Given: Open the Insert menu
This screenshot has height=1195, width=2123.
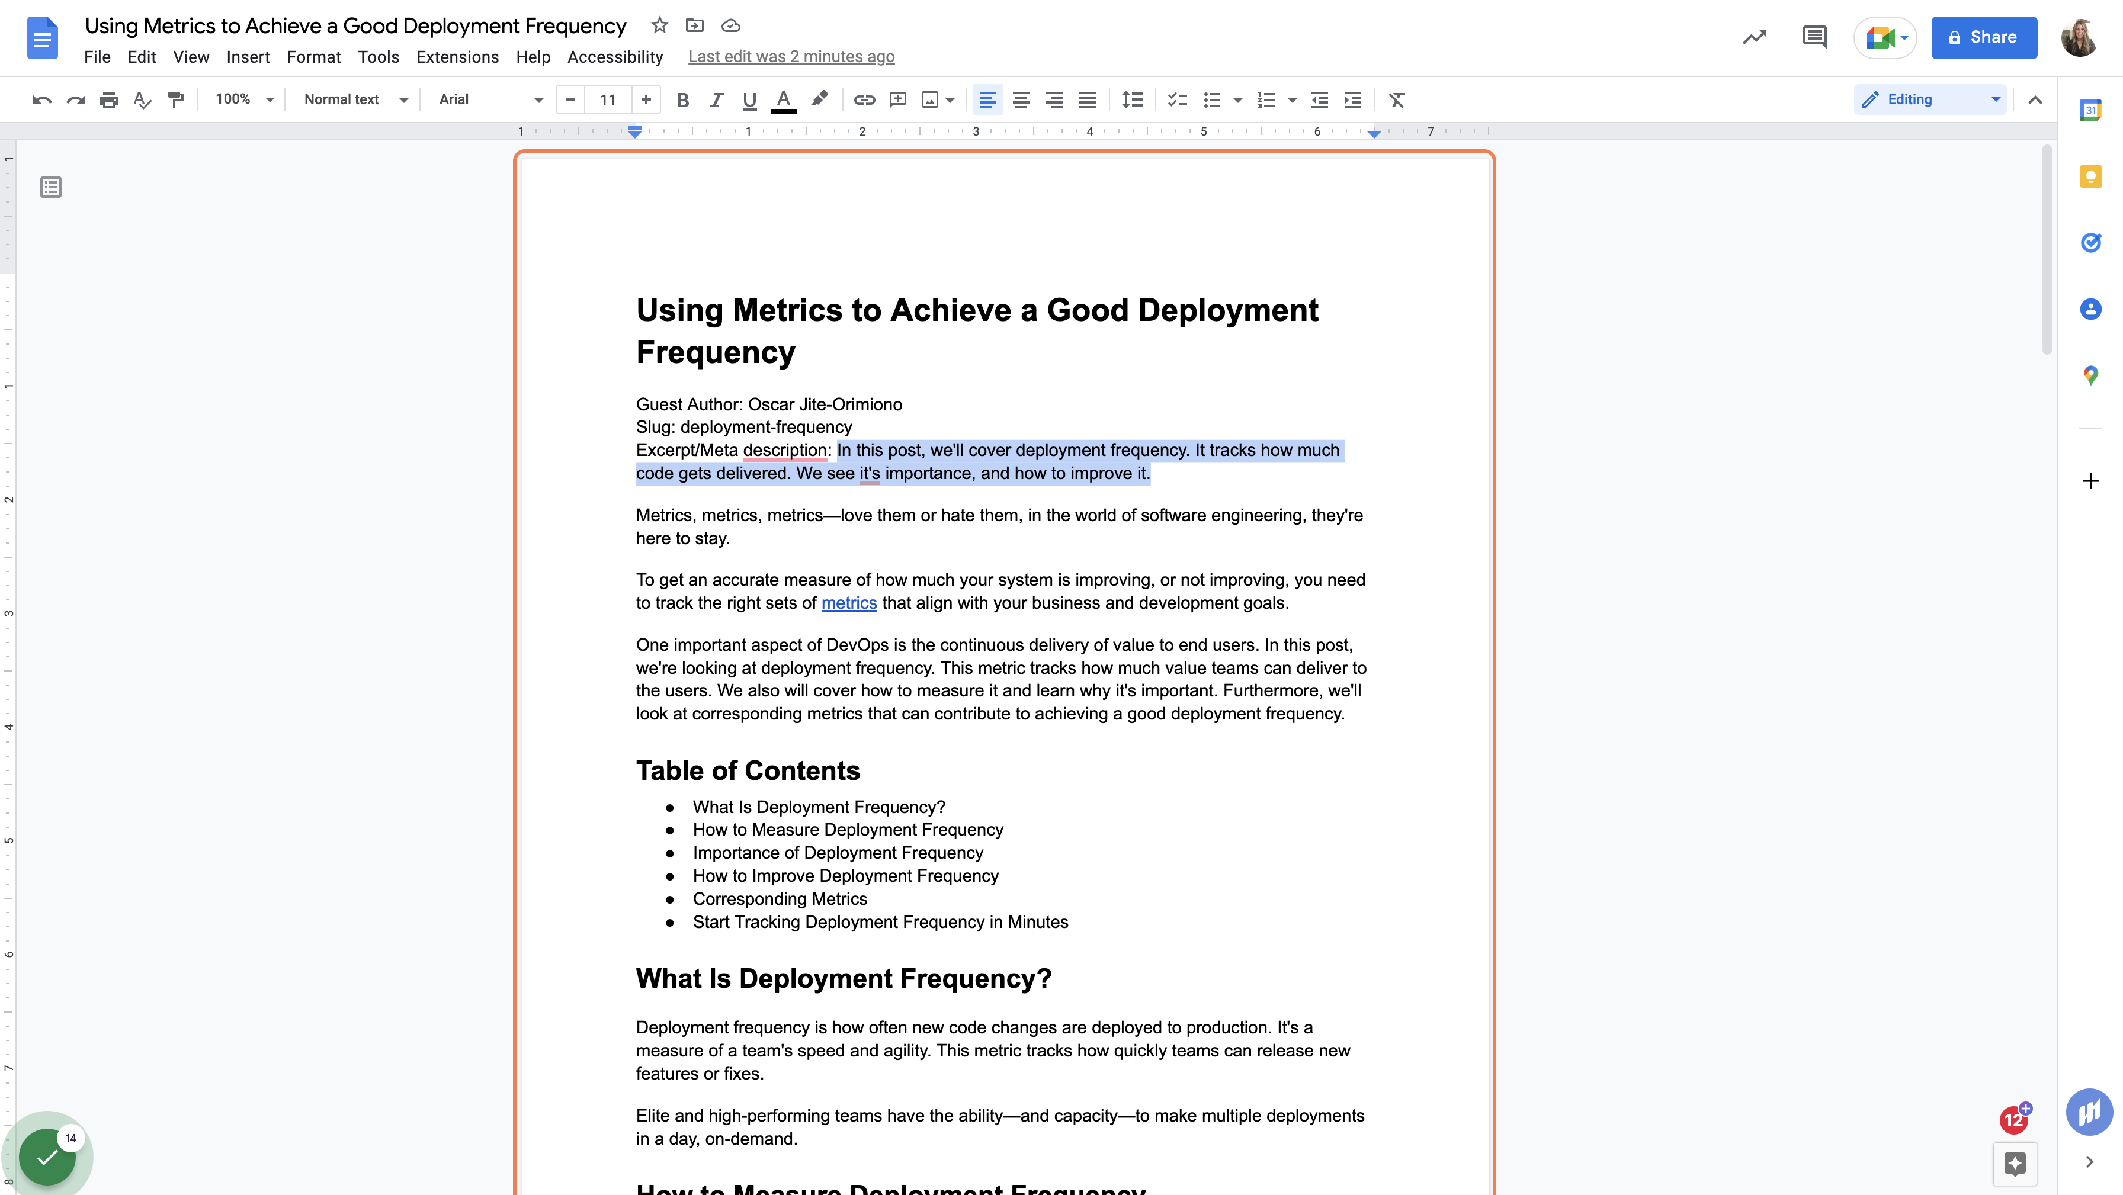Looking at the screenshot, I should pyautogui.click(x=248, y=57).
